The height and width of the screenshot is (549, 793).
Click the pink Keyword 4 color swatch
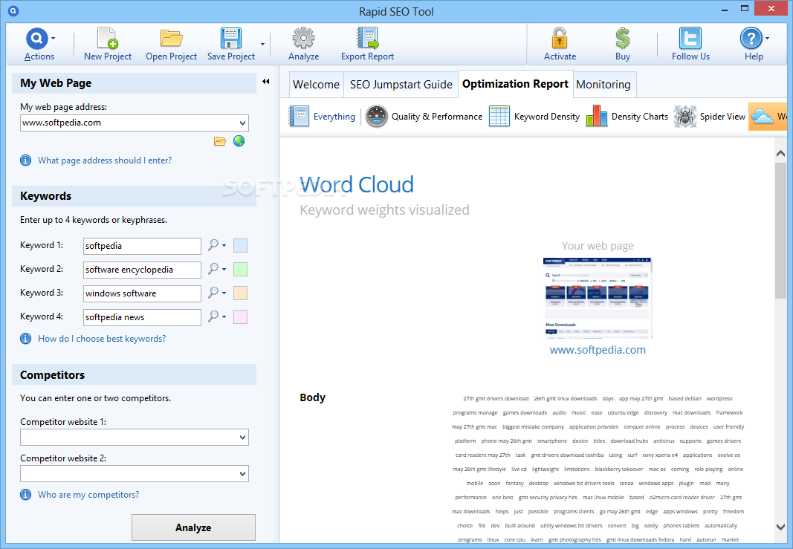tap(240, 317)
